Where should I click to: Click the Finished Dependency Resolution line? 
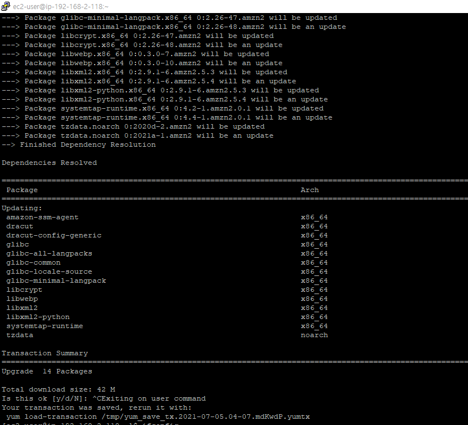coord(79,144)
